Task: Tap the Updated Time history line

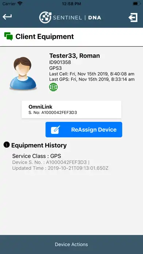Action: coord(61,168)
